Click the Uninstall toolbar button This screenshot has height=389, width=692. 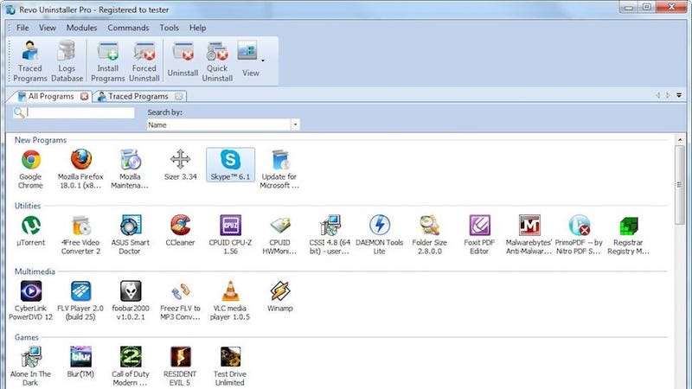[183, 61]
